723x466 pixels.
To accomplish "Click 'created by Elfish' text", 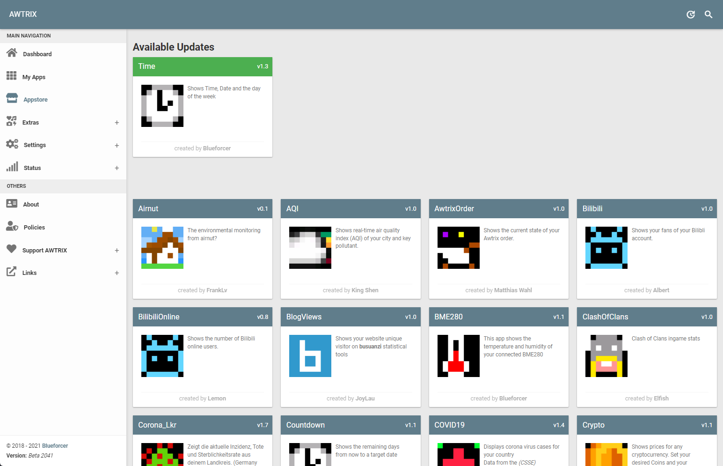I will (x=647, y=399).
